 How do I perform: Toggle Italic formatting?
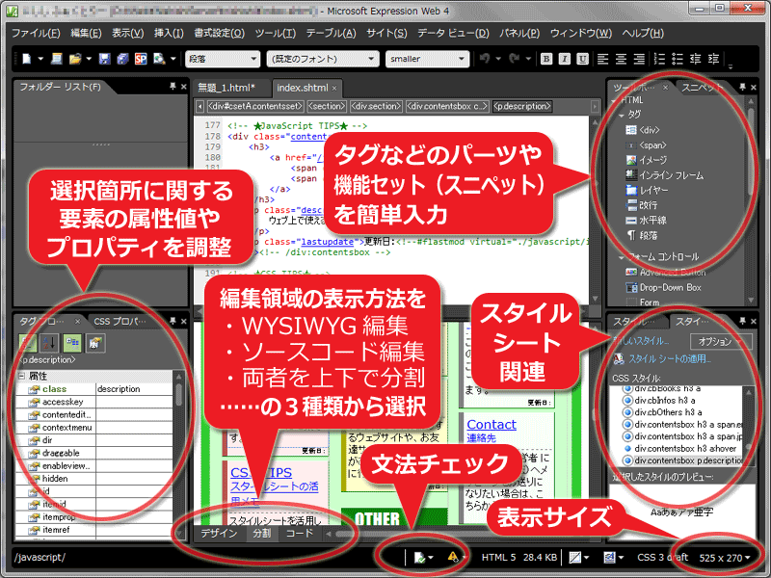pos(564,59)
